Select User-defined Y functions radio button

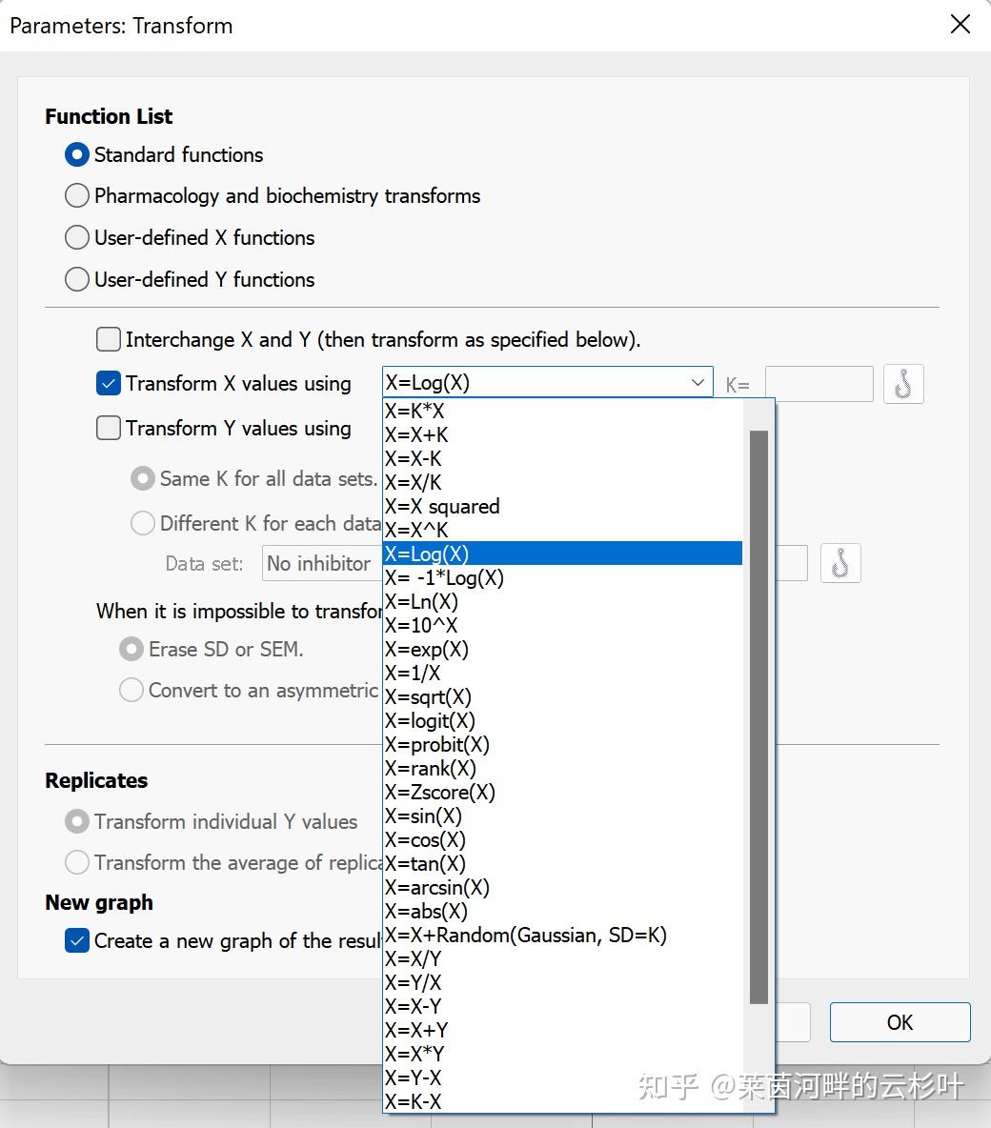tap(77, 279)
